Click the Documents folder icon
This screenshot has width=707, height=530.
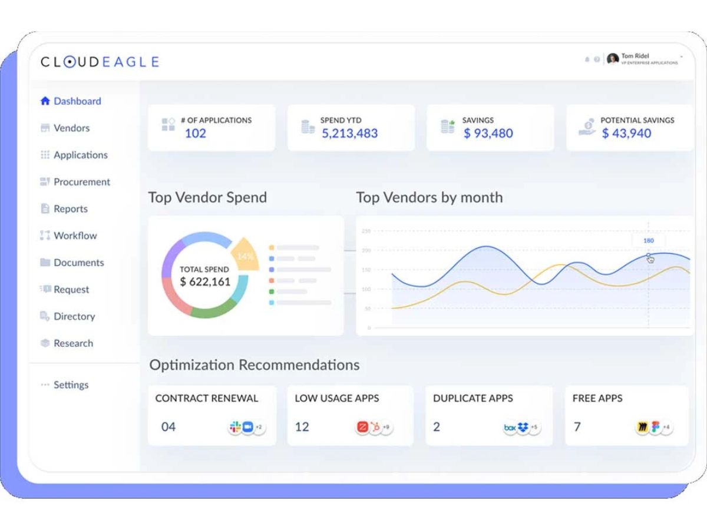45,263
